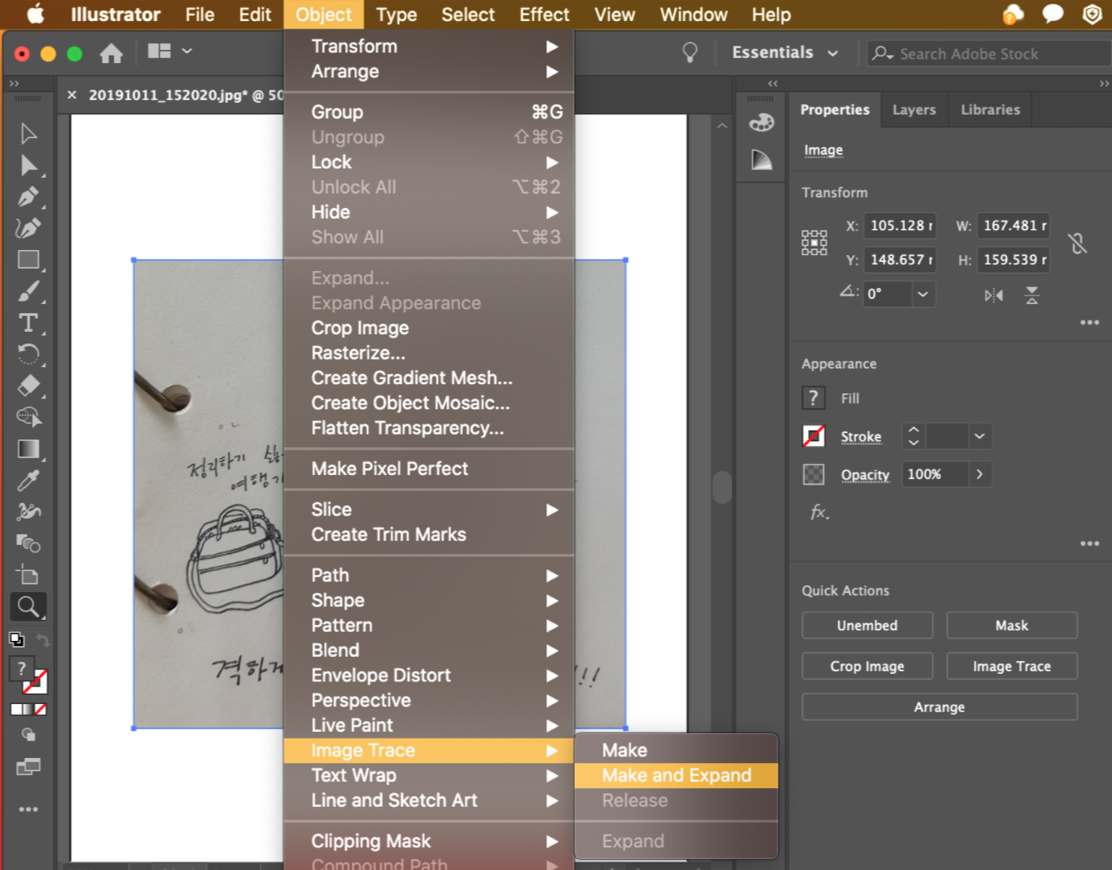
Task: Click the Discover lightbulb icon
Action: pos(689,53)
